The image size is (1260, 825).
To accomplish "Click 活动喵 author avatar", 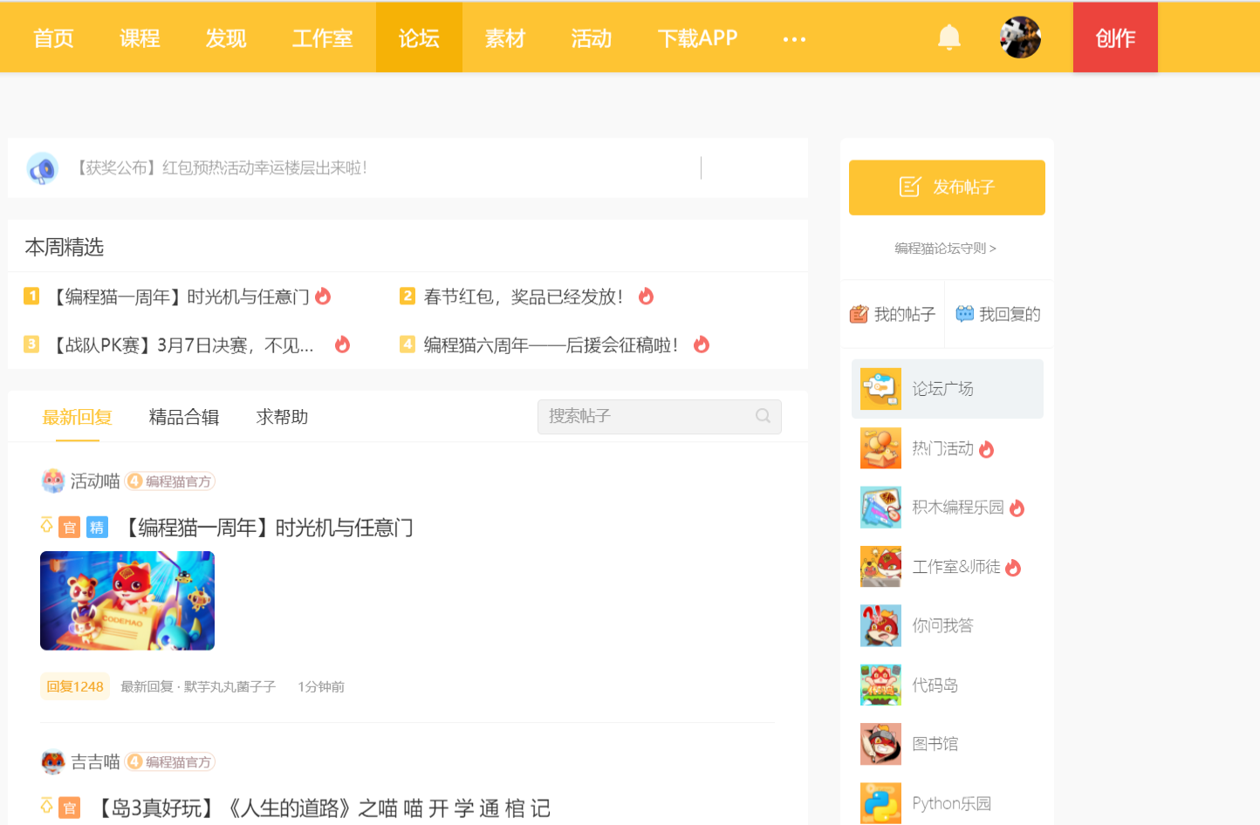I will click(53, 481).
